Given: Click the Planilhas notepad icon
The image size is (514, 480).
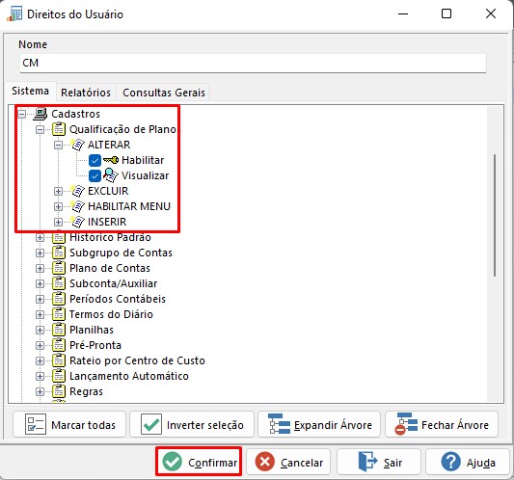Looking at the screenshot, I should 59,330.
